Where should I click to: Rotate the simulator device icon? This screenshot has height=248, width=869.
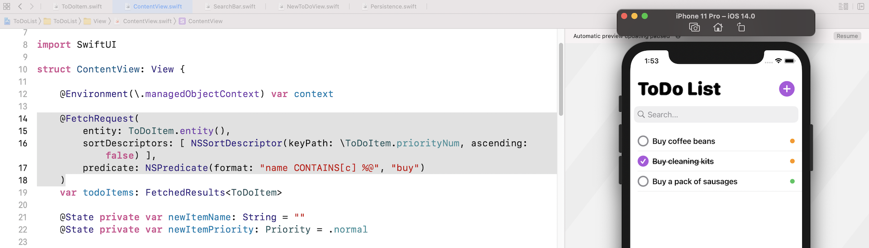coord(741,28)
